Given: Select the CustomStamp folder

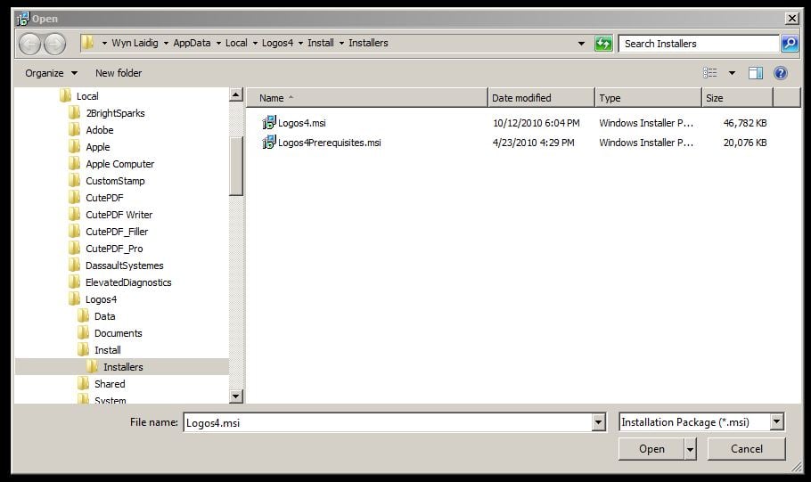Looking at the screenshot, I should (115, 181).
